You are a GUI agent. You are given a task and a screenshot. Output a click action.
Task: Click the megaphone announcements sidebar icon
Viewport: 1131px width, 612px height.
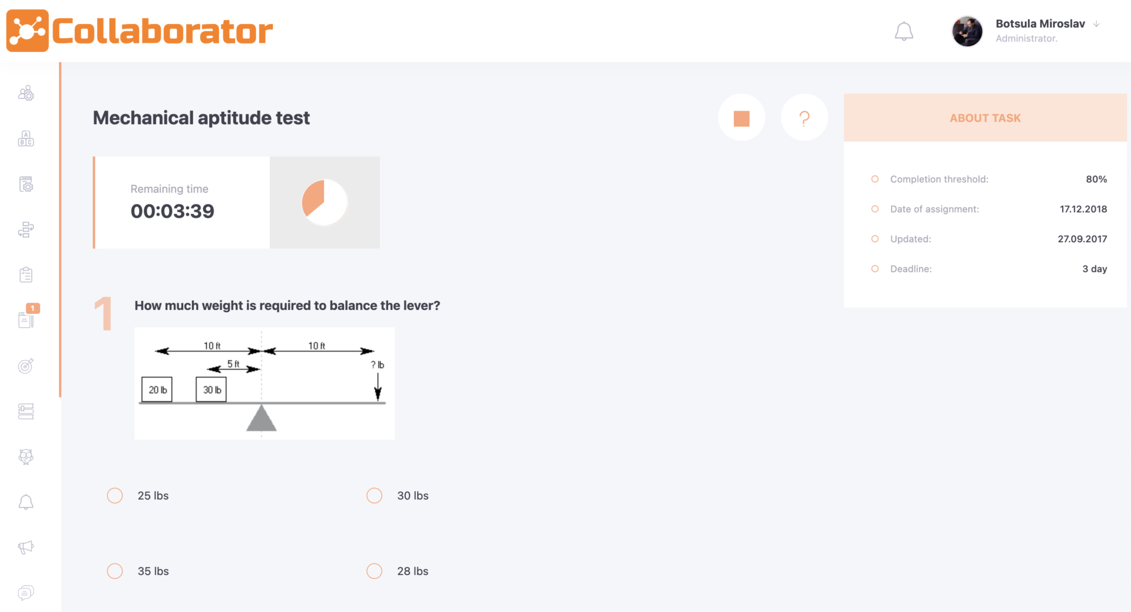[x=26, y=547]
